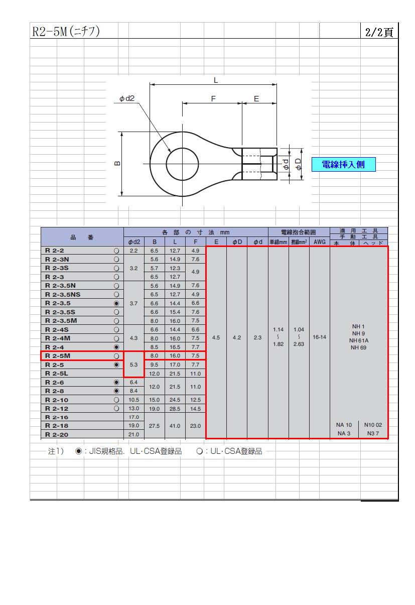This screenshot has height=605, width=415.
Task: Click the B value "27.5"
Action: coord(154,426)
